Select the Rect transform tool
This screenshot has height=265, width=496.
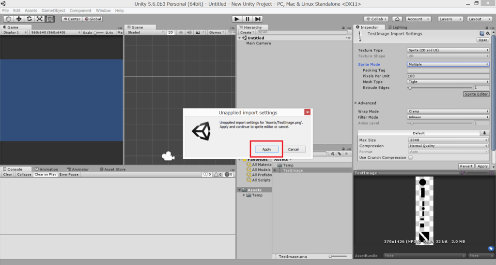[x=50, y=19]
